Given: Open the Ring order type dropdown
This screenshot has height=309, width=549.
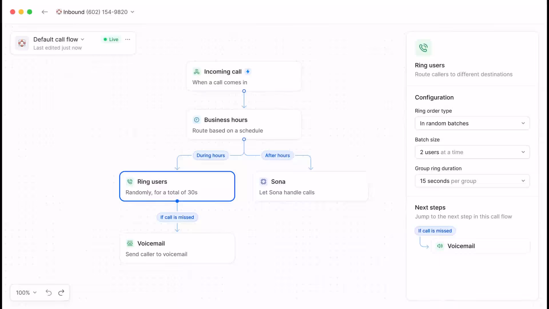Looking at the screenshot, I should click(472, 123).
